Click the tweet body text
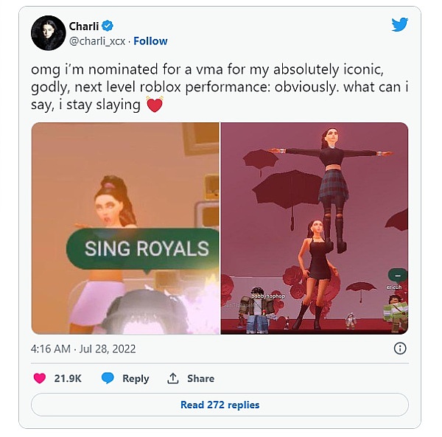The width and height of the screenshot is (442, 437). coord(214,87)
